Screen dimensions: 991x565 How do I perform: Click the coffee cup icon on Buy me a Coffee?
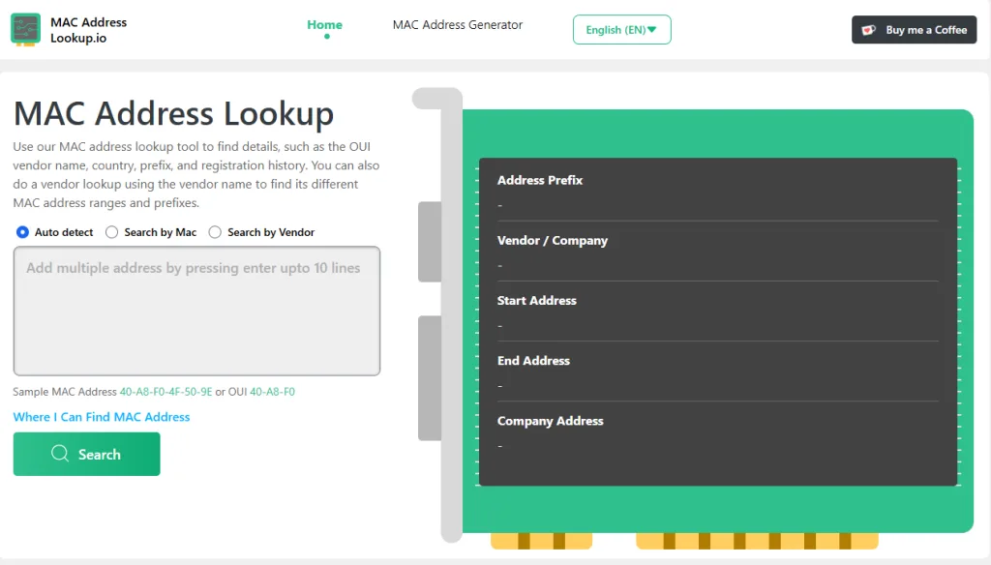(x=869, y=30)
